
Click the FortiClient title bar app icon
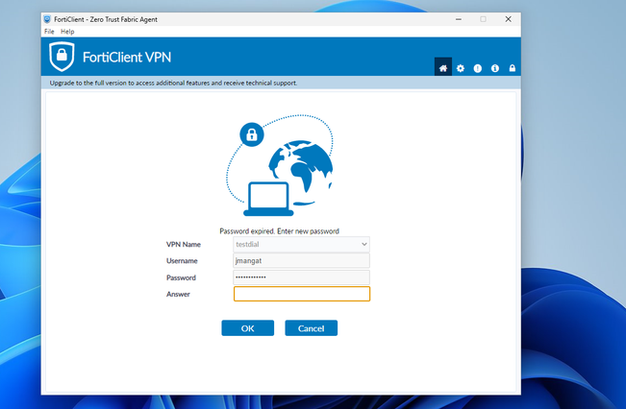tap(47, 19)
